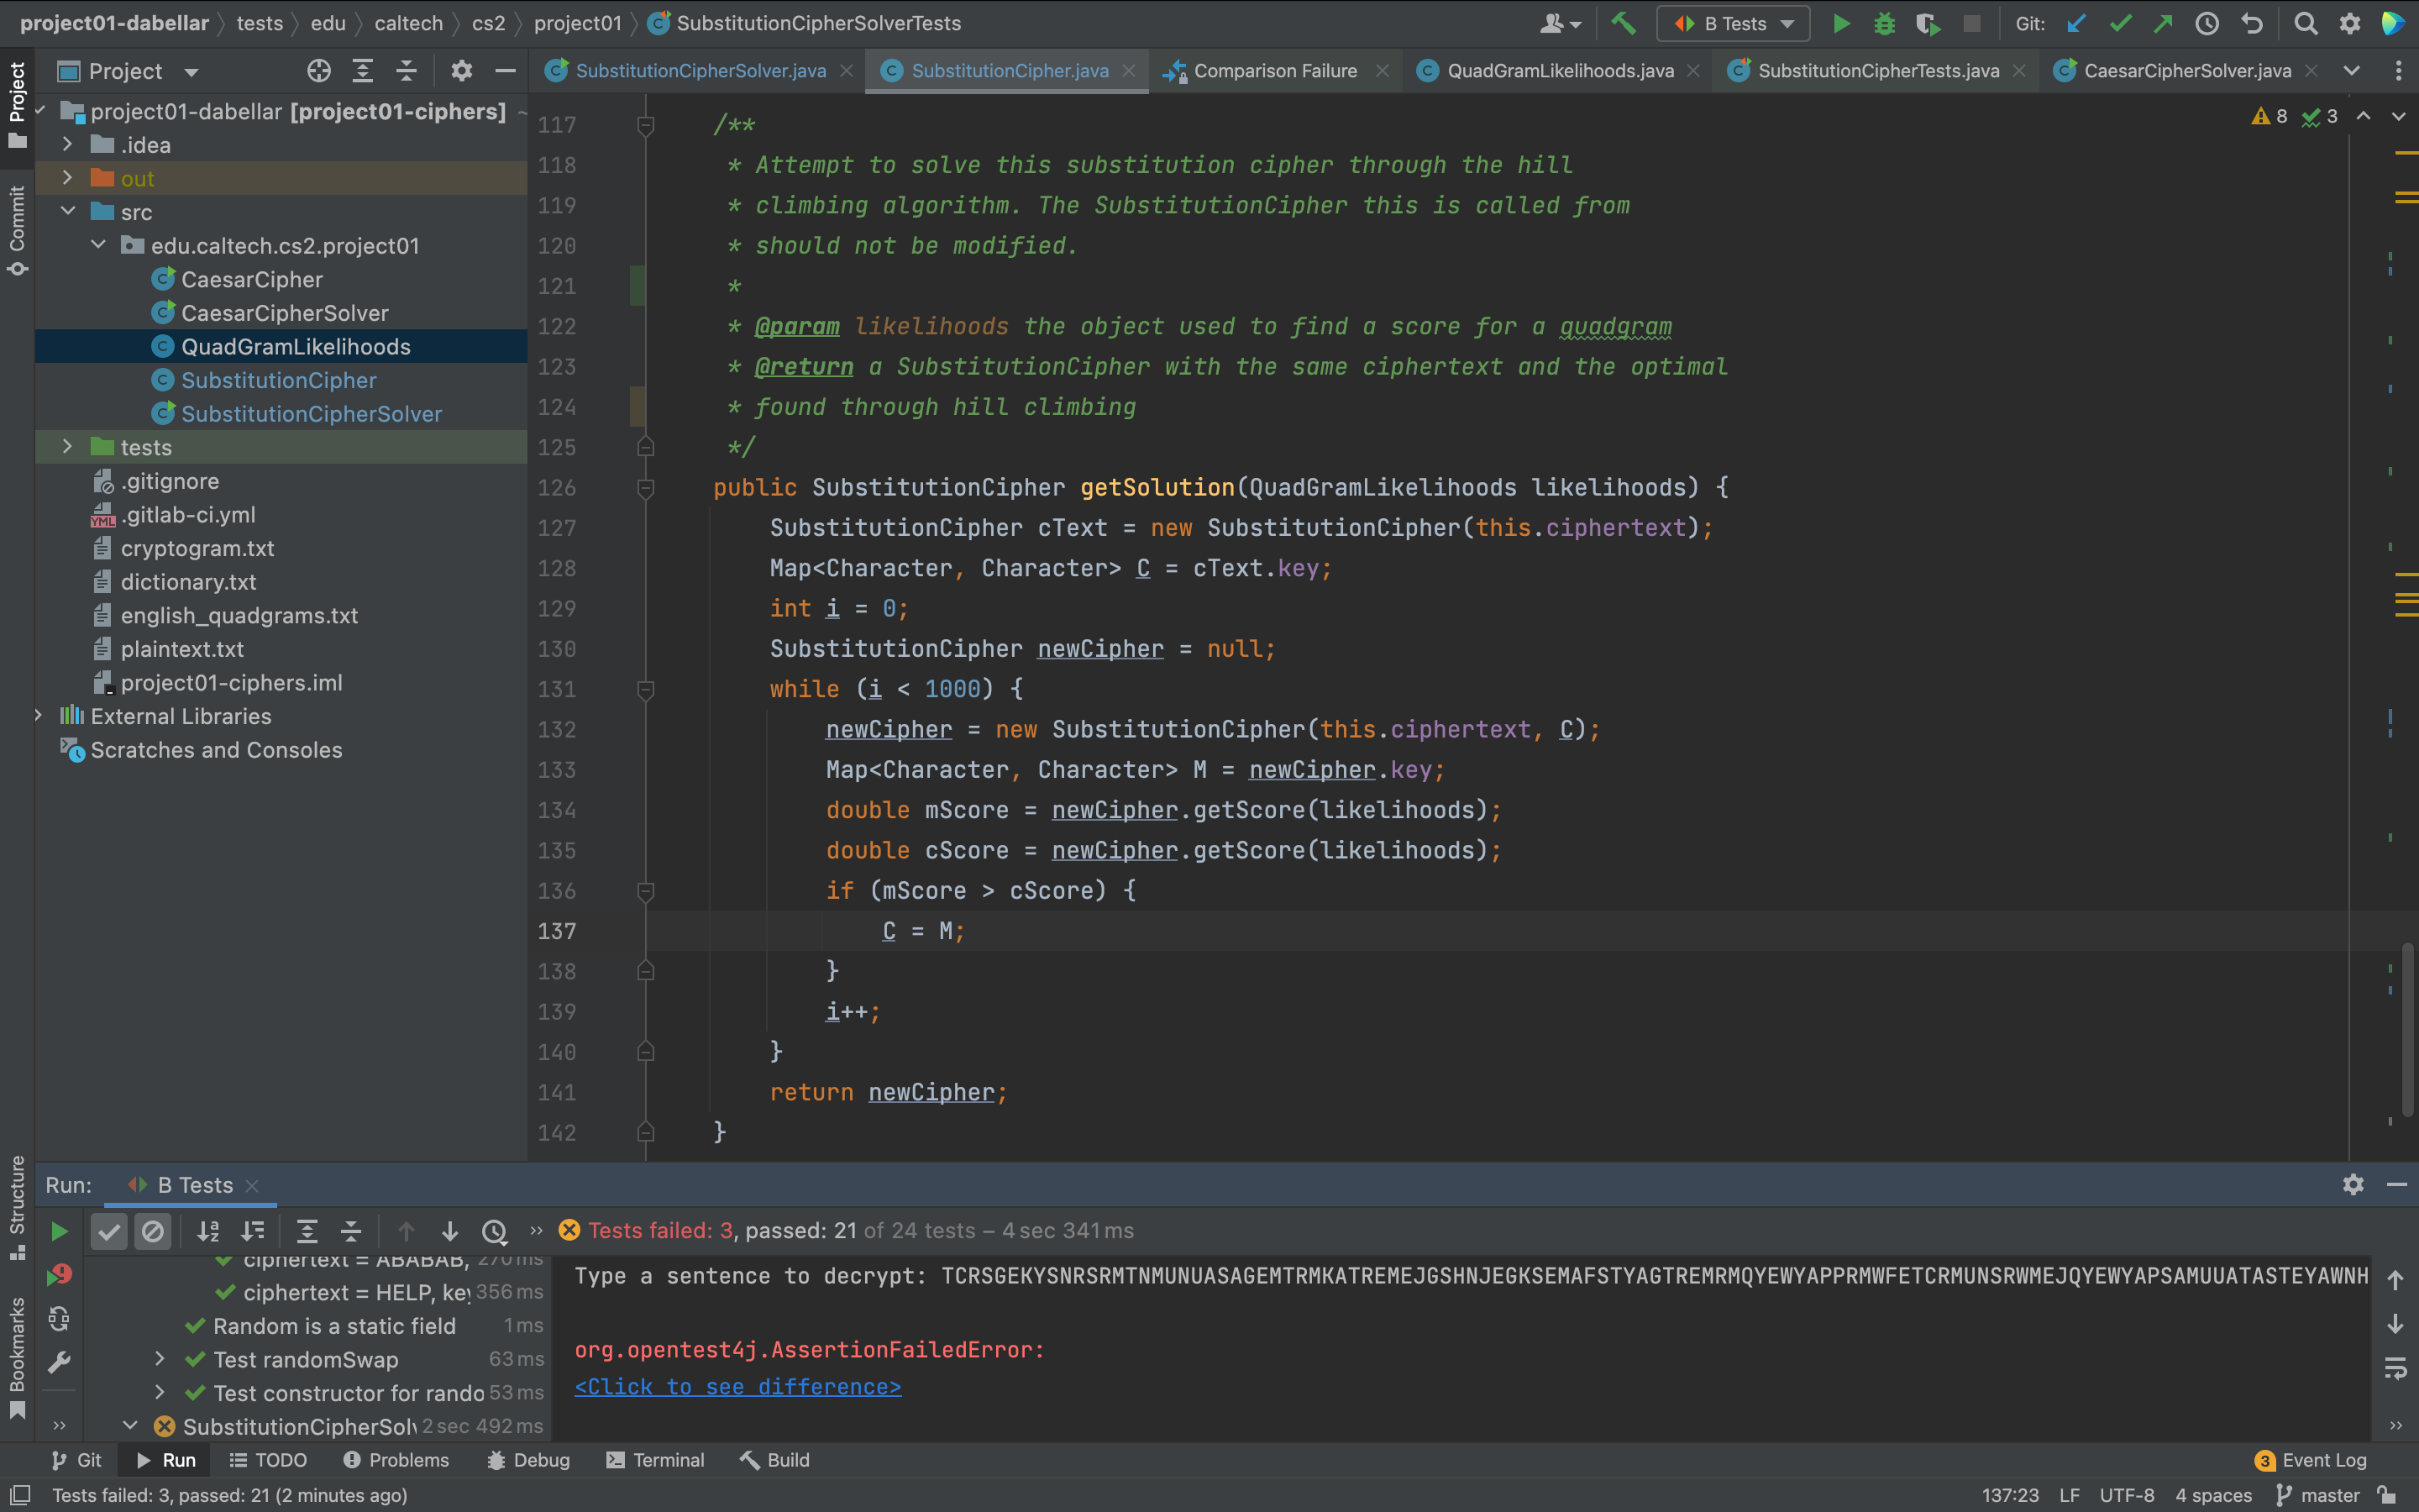Expand the tests folder in project tree
Viewport: 2419px width, 1512px height.
pyautogui.click(x=67, y=447)
